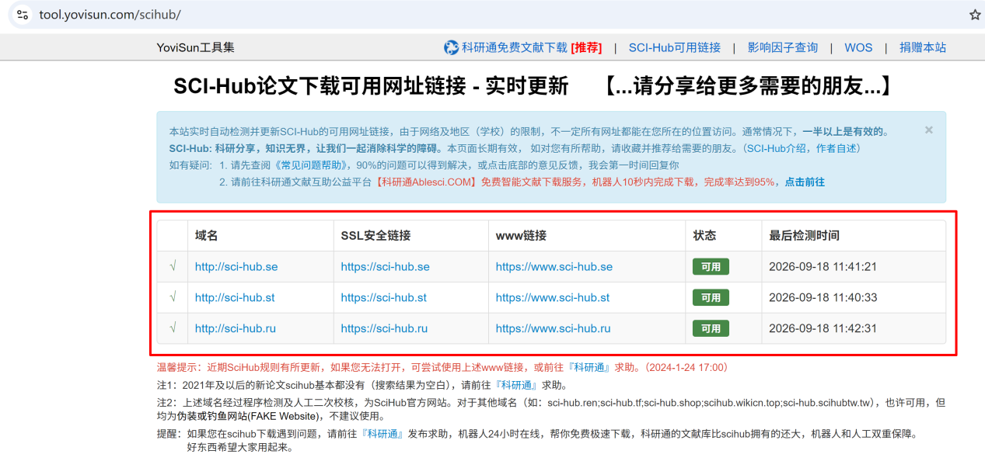The width and height of the screenshot is (985, 468).
Task: Open https://sci-hub.se SSL link
Action: [385, 266]
